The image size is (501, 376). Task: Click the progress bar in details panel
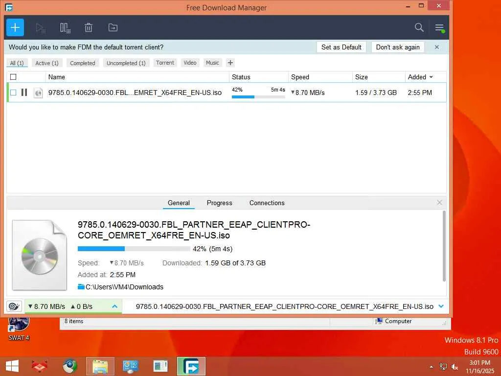tap(134, 249)
